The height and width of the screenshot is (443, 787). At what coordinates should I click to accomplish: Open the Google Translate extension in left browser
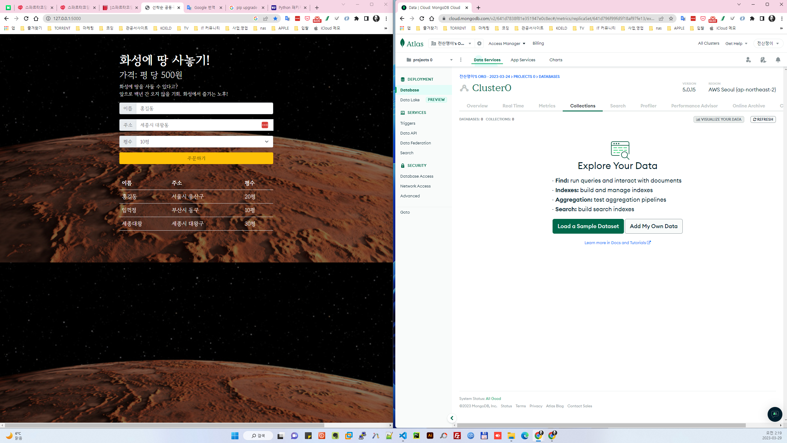[287, 18]
